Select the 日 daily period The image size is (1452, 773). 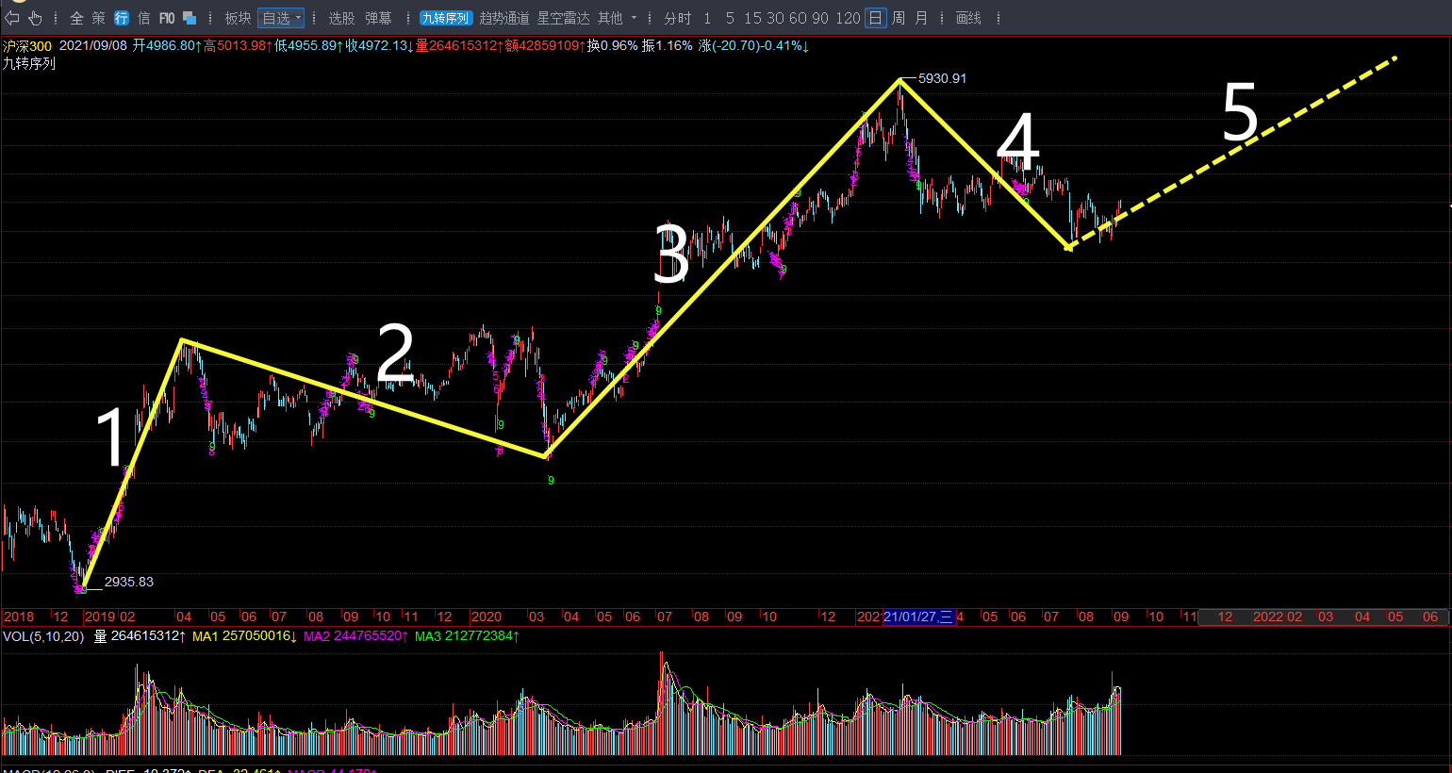875,18
